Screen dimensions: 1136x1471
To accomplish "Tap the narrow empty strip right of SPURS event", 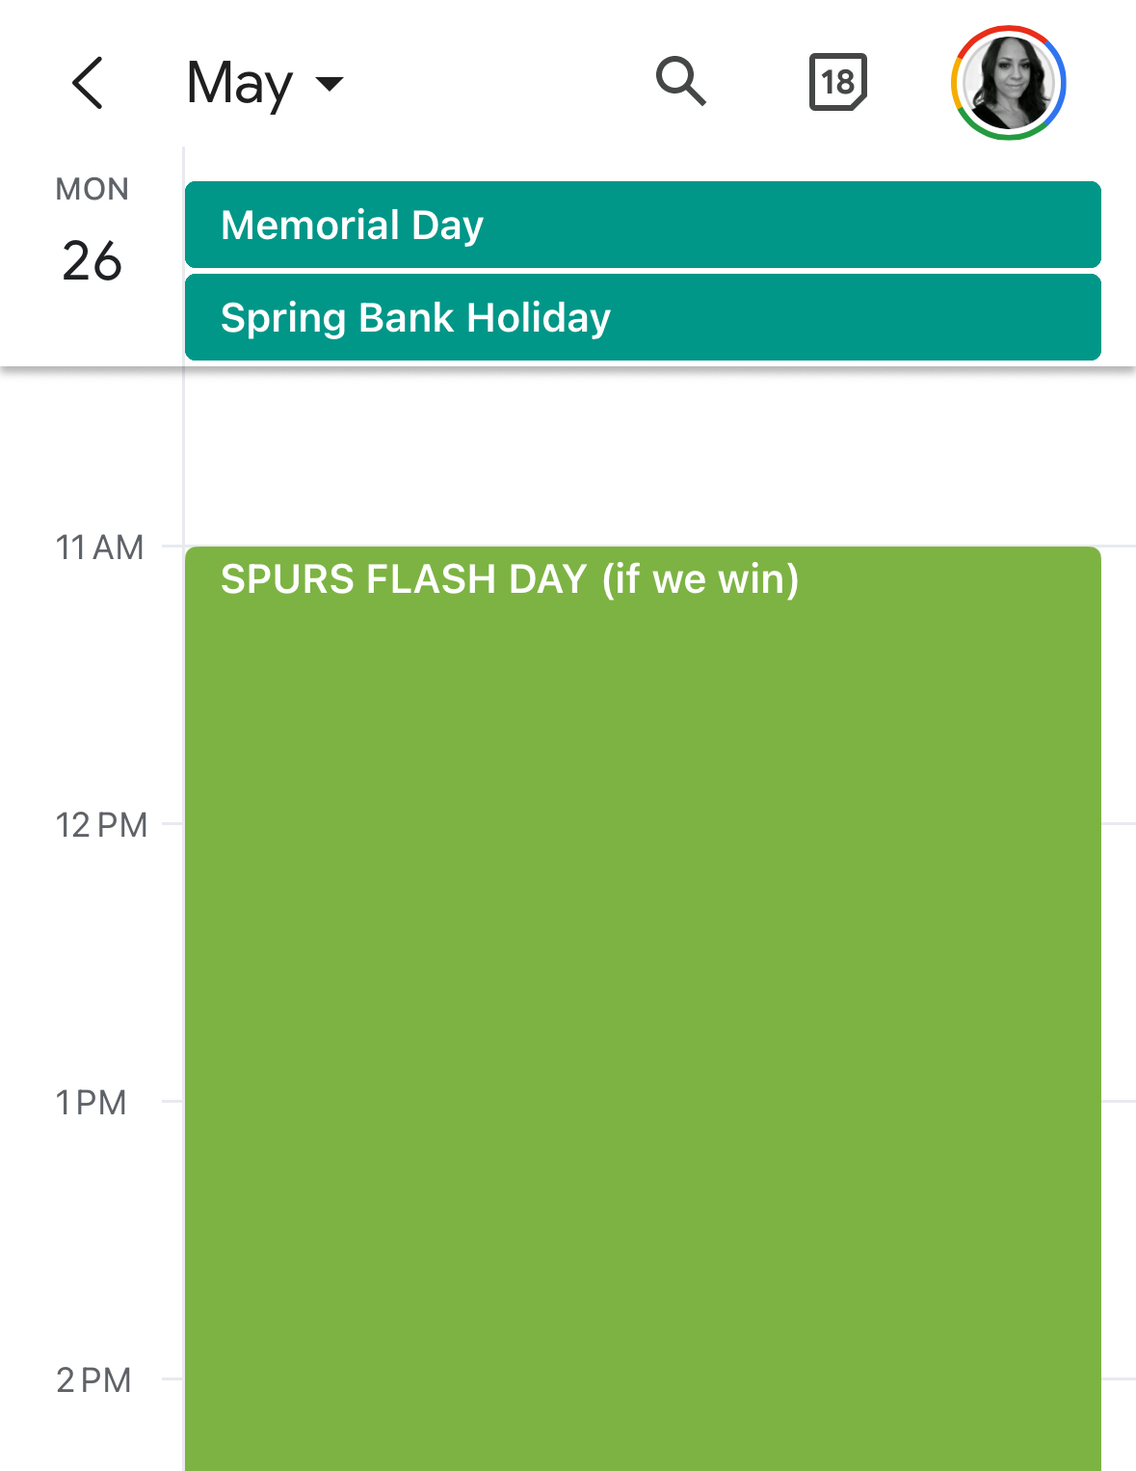I will (x=1119, y=964).
